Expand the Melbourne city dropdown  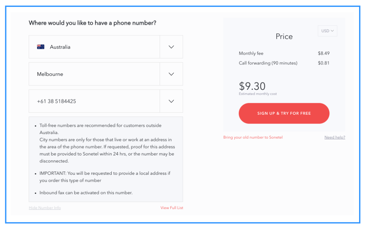click(99, 74)
